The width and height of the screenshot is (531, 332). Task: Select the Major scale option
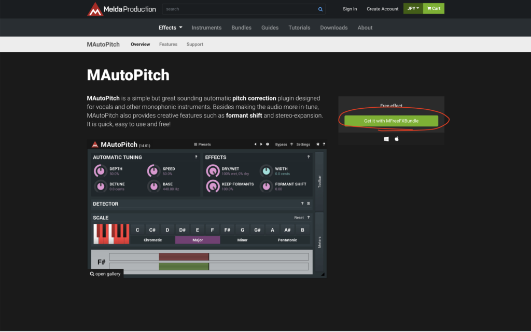(198, 240)
